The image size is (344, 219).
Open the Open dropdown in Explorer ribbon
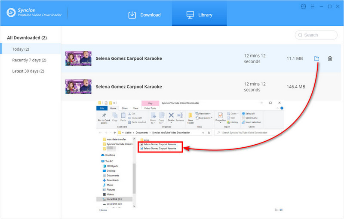233,114
